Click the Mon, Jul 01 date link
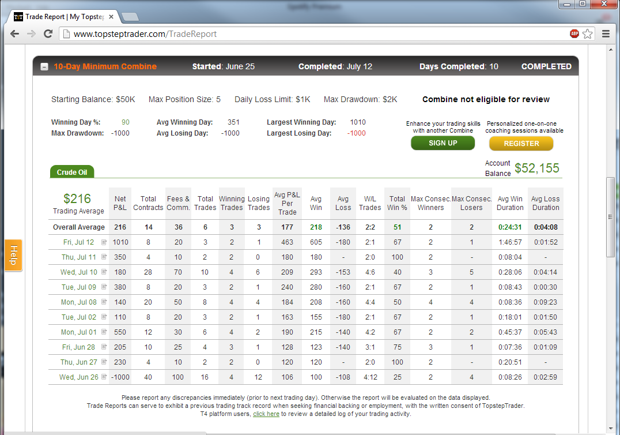 point(78,332)
